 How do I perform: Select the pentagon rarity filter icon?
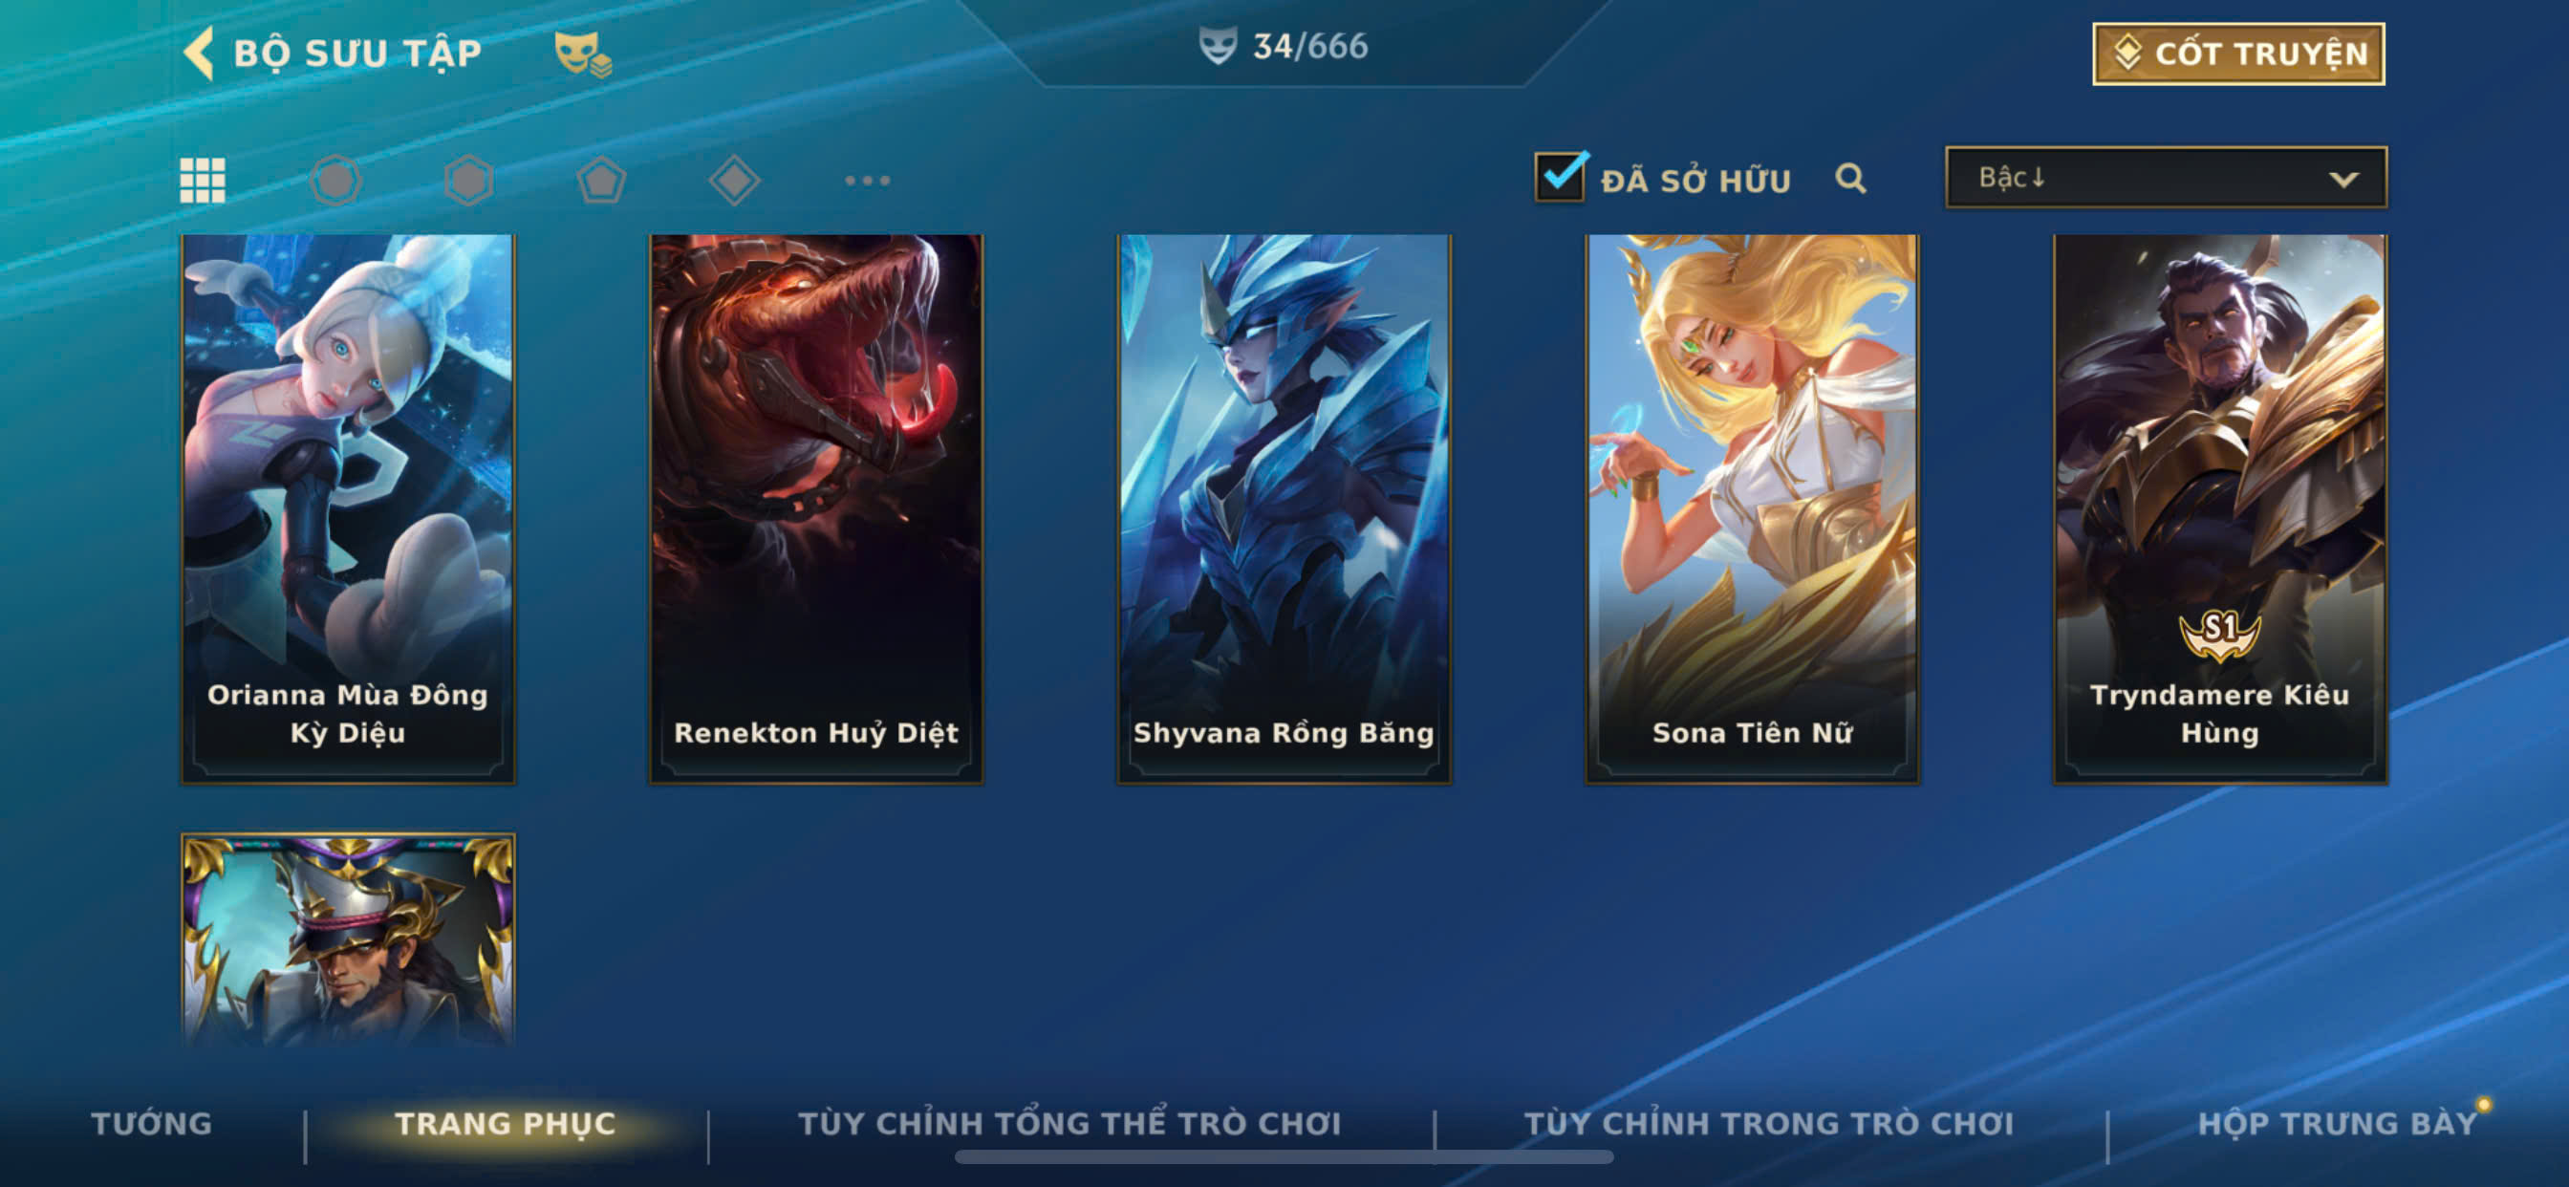[x=601, y=181]
